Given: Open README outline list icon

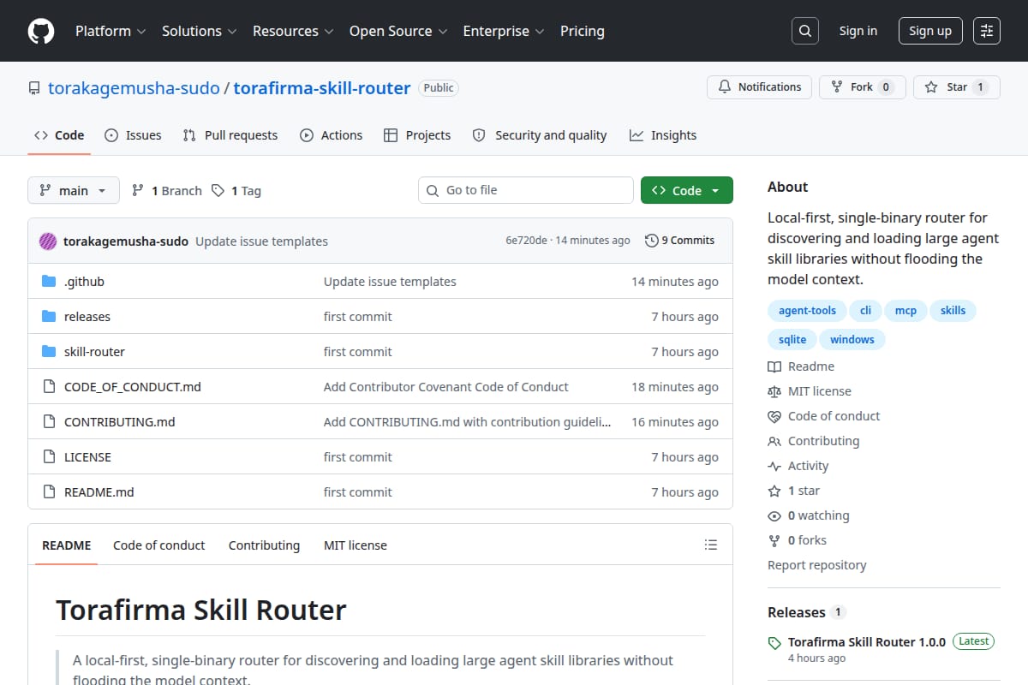Looking at the screenshot, I should (710, 545).
